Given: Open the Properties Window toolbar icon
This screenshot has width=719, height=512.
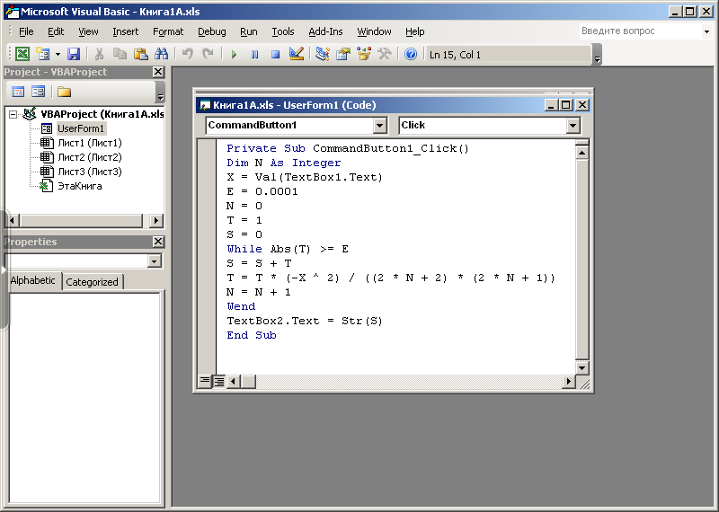Looking at the screenshot, I should click(x=343, y=54).
